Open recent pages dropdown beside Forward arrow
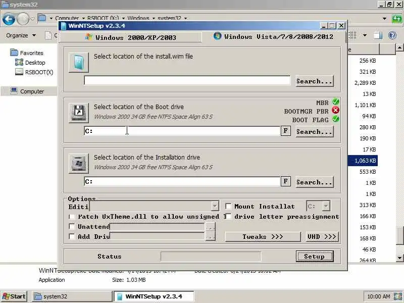 point(32,19)
